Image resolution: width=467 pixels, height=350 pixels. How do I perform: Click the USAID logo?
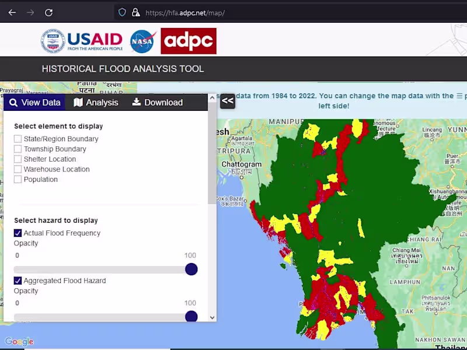click(82, 41)
